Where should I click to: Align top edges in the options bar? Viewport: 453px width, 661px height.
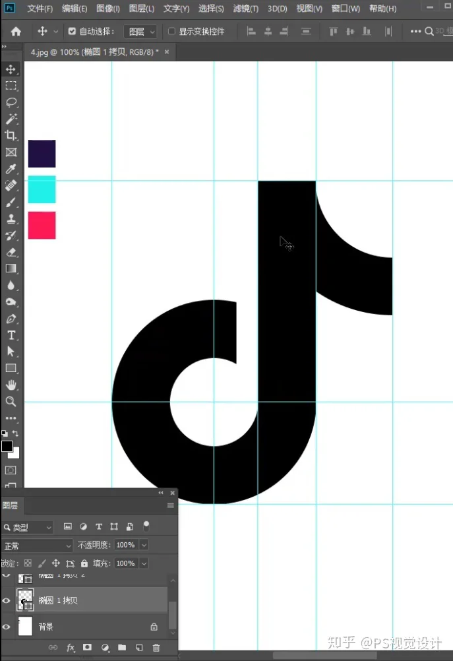(x=334, y=31)
